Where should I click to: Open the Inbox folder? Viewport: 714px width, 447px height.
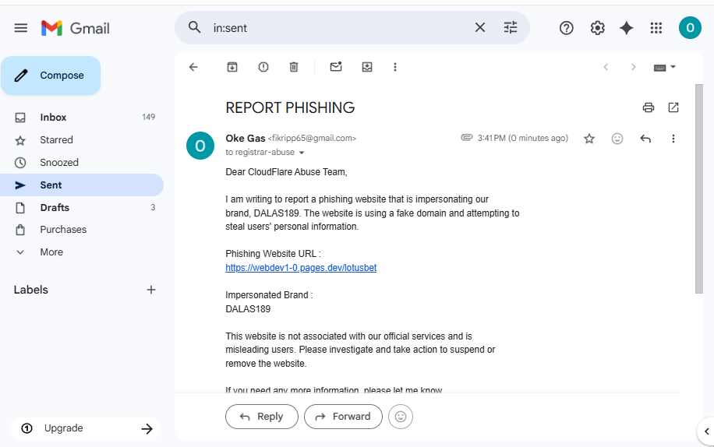tap(53, 118)
